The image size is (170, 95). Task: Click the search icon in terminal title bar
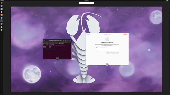64,40
